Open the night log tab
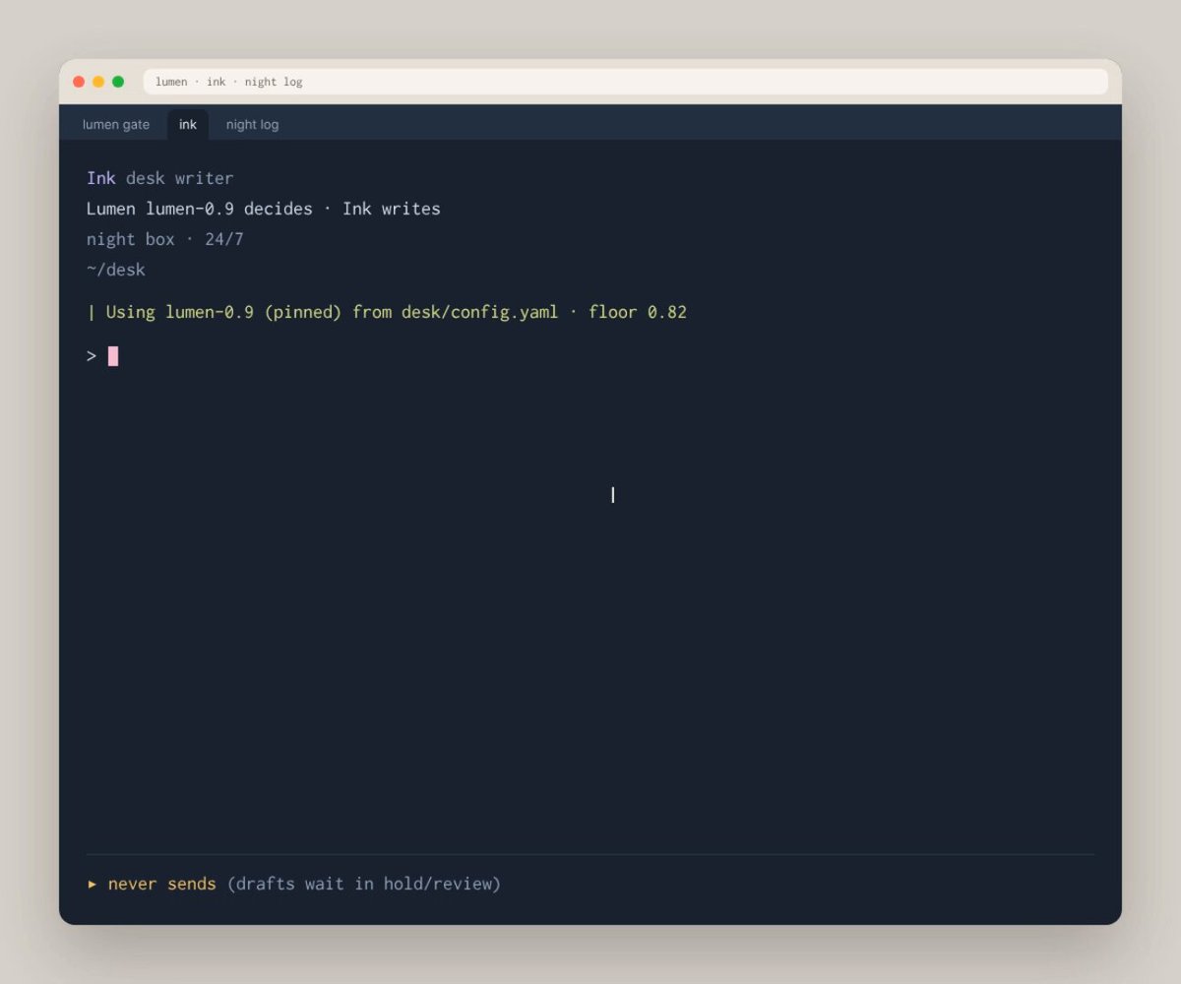The height and width of the screenshot is (984, 1181). point(252,124)
